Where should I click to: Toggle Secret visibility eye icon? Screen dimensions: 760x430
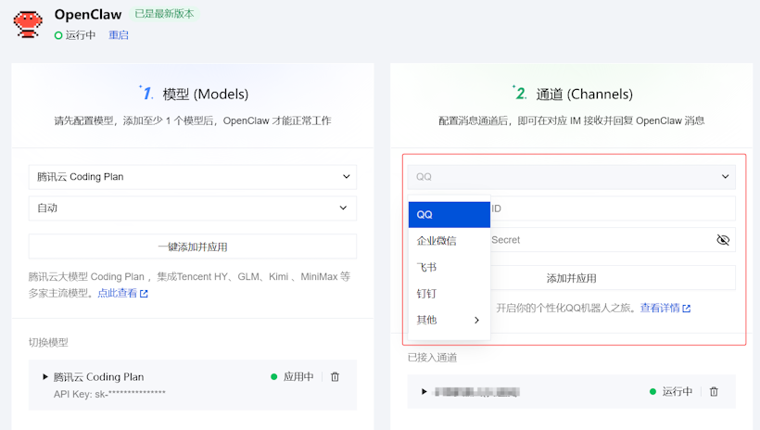point(723,240)
